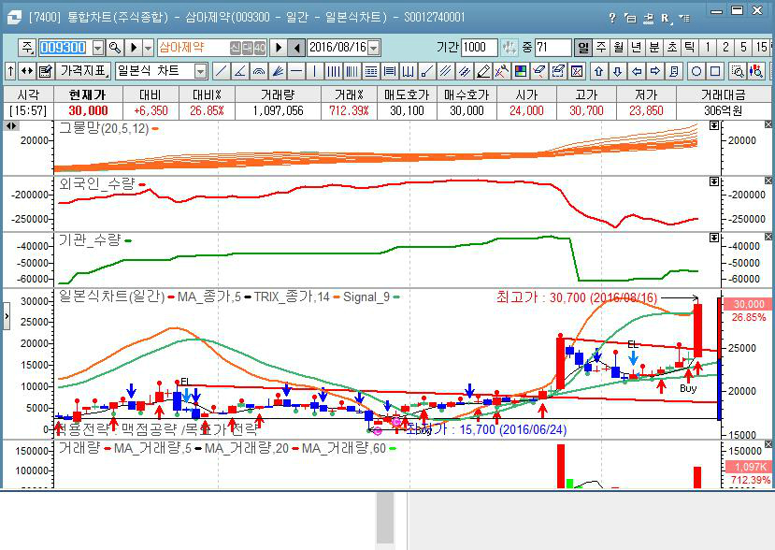775x550 pixels.
Task: Switch chart to monthly (월) period
Action: (619, 48)
